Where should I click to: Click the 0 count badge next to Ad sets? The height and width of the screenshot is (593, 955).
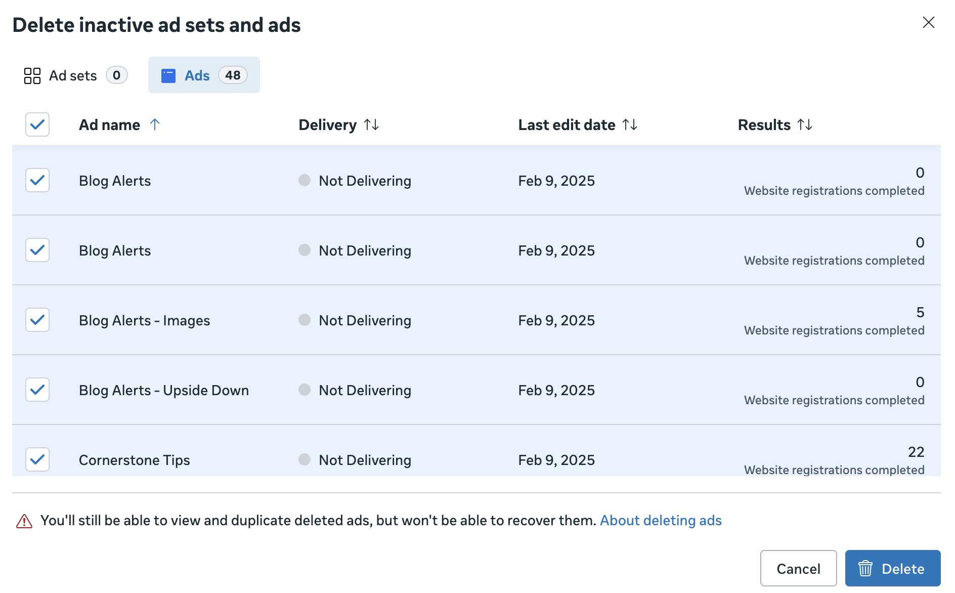tap(116, 75)
